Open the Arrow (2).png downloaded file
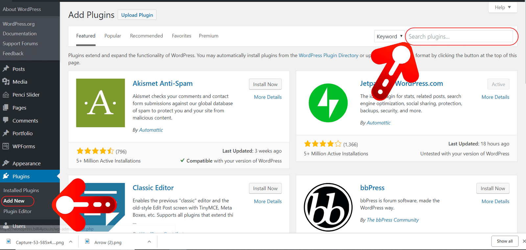 [x=108, y=242]
